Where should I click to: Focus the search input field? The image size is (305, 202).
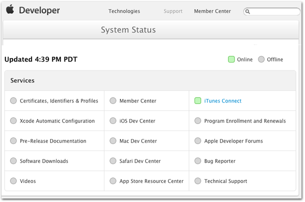[x=271, y=11]
